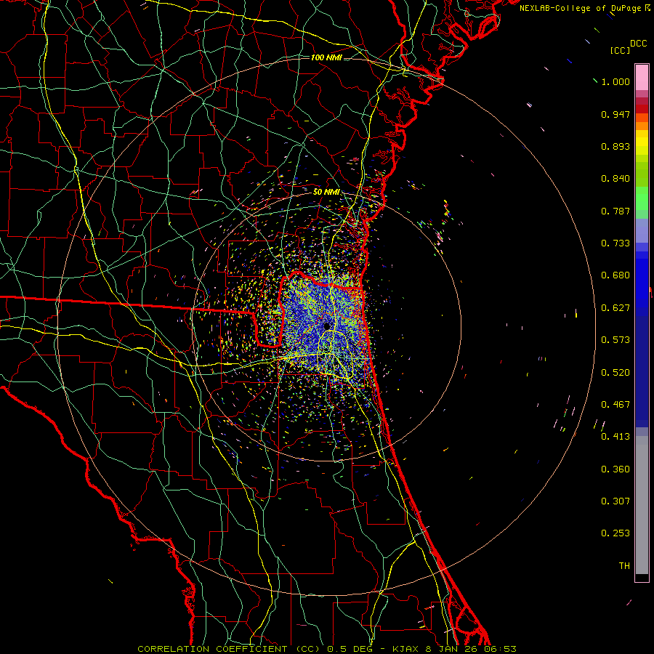Select the 0.787 scale value
Image resolution: width=654 pixels, height=654 pixels.
click(615, 211)
